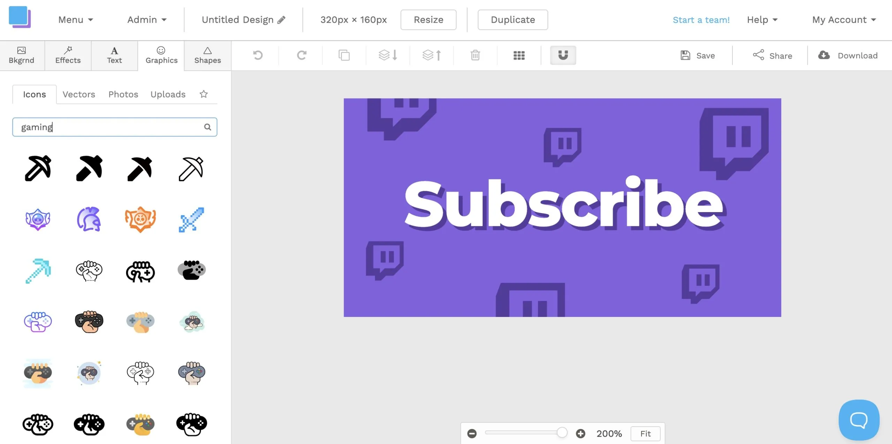Select the dark controller with skin-tone hand
Screen dimensions: 892x444
(x=89, y=322)
